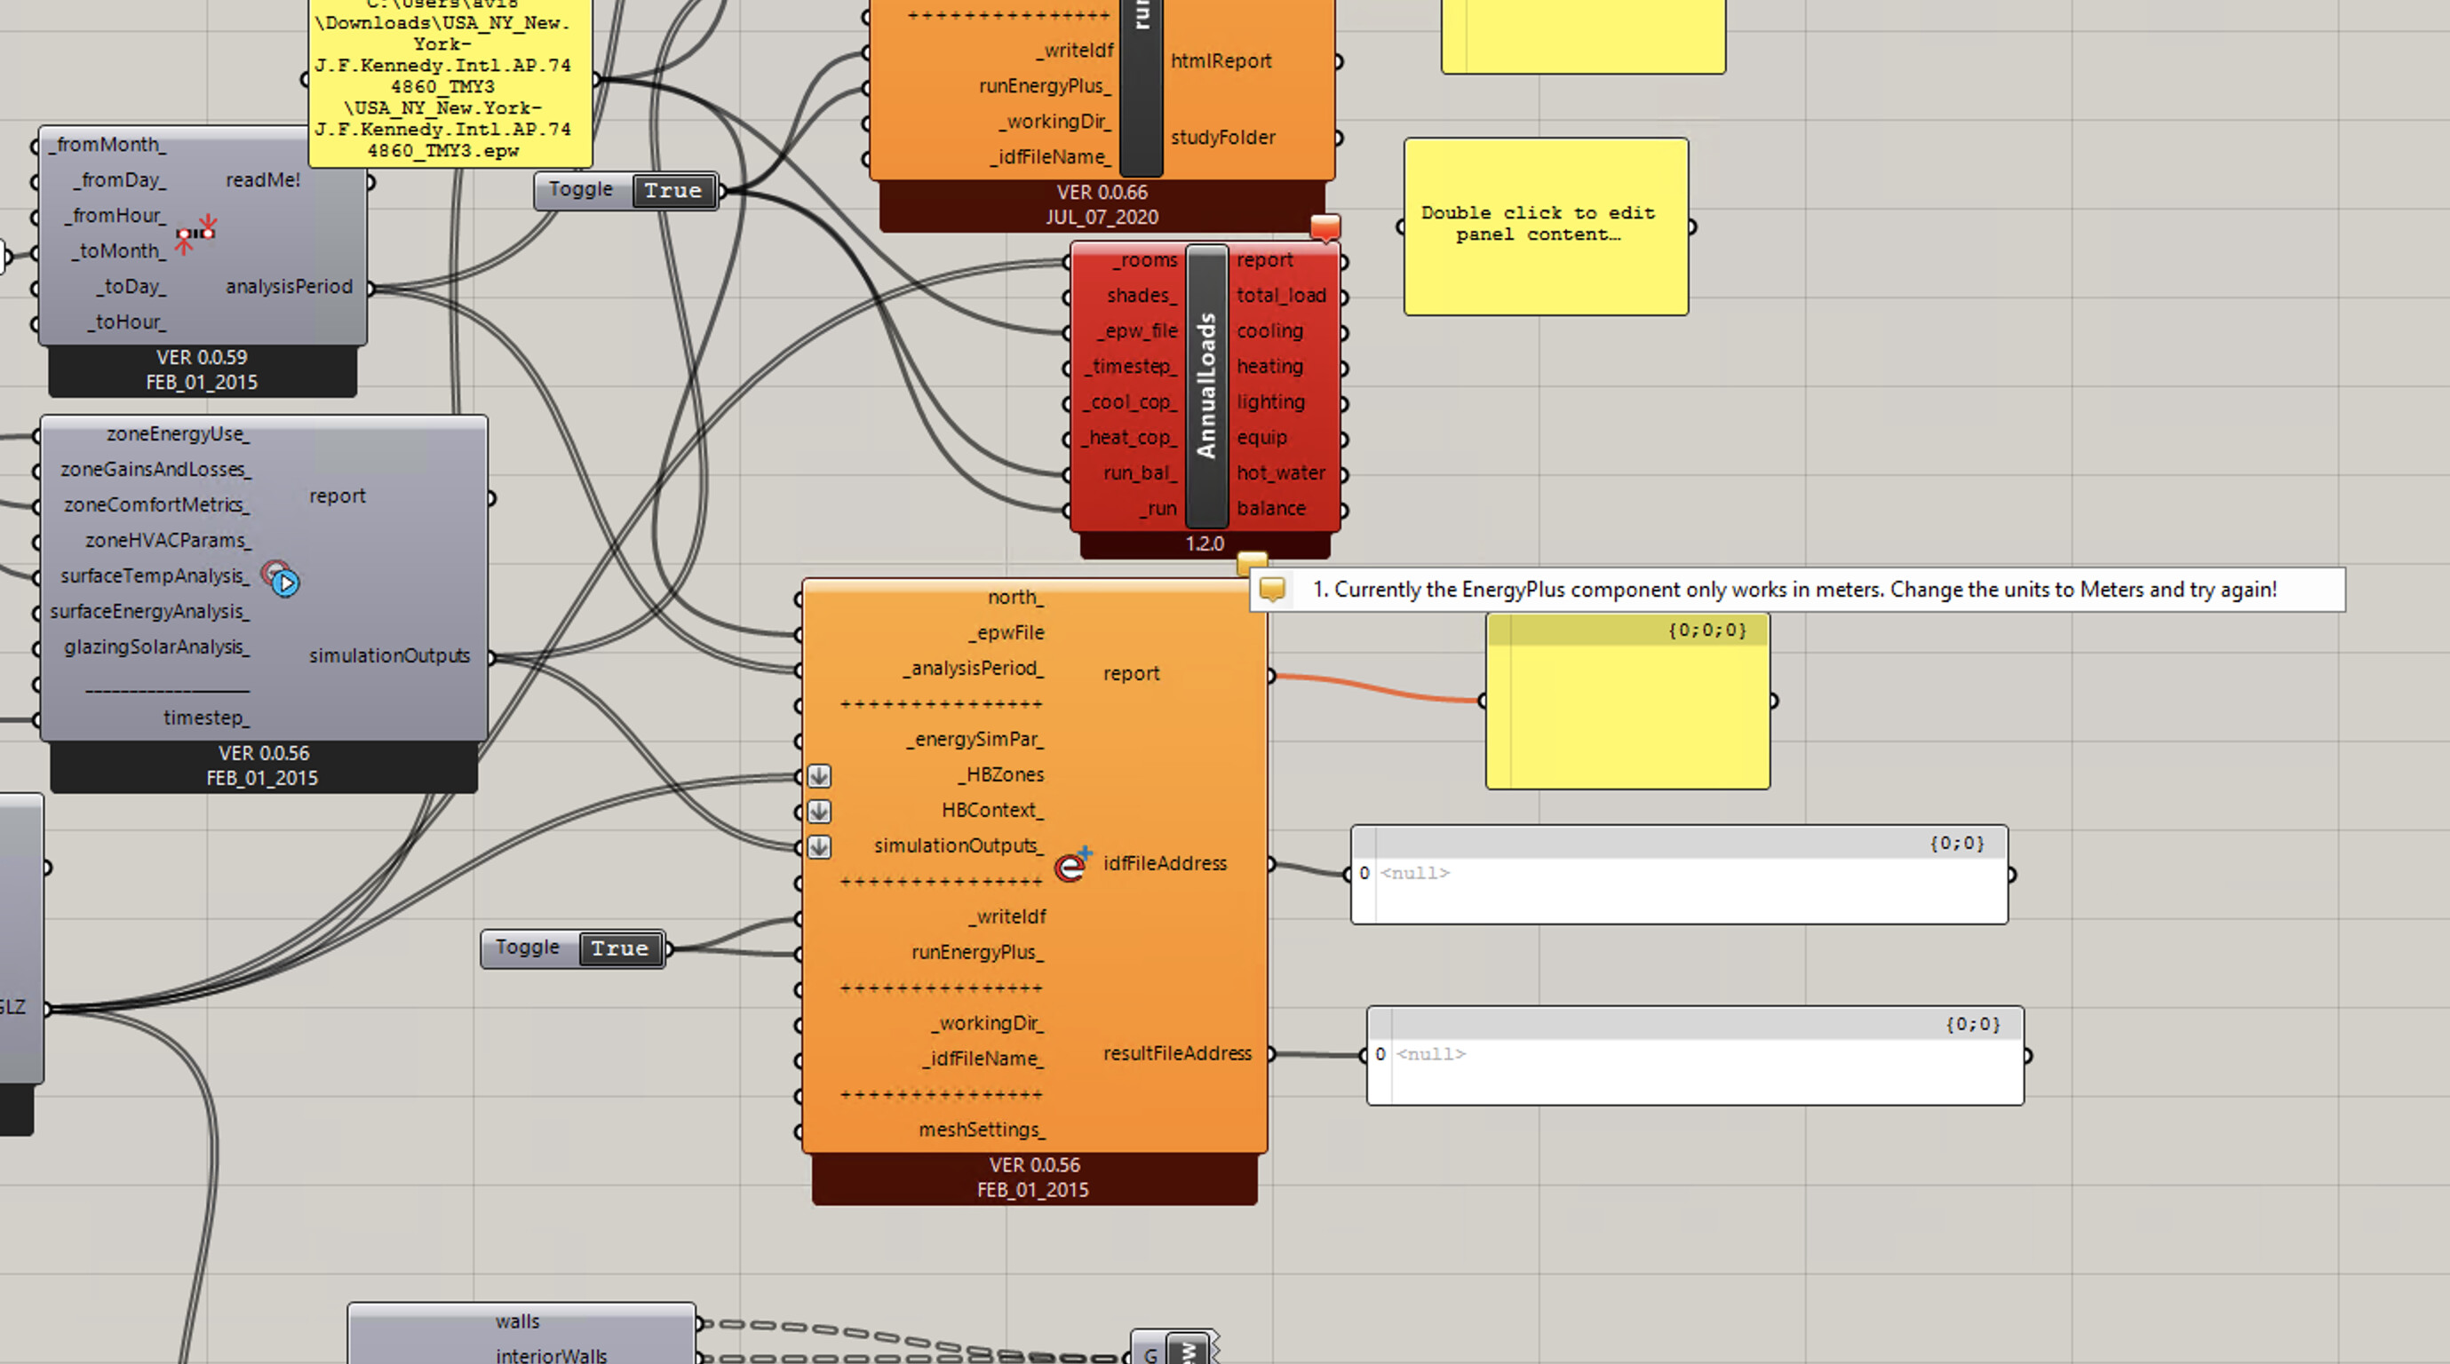The image size is (2450, 1364).
Task: Click the down-arrow modifier on HBContext_
Action: [x=819, y=811]
